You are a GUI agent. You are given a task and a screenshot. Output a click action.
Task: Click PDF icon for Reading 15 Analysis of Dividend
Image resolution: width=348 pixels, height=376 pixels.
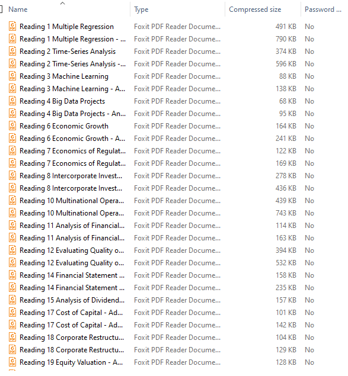click(12, 300)
